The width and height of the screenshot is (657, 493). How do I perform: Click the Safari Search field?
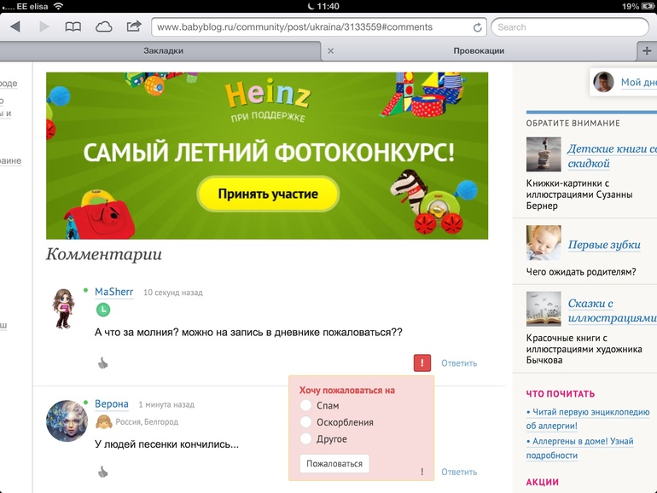570,27
